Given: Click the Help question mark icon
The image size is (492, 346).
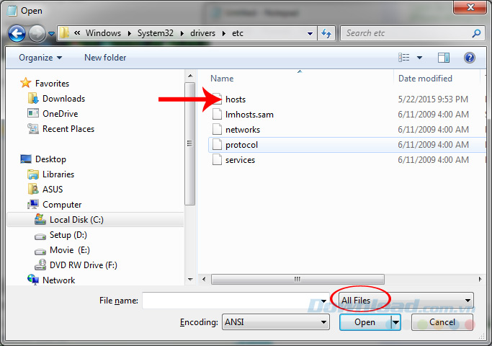Looking at the screenshot, I should click(x=470, y=58).
